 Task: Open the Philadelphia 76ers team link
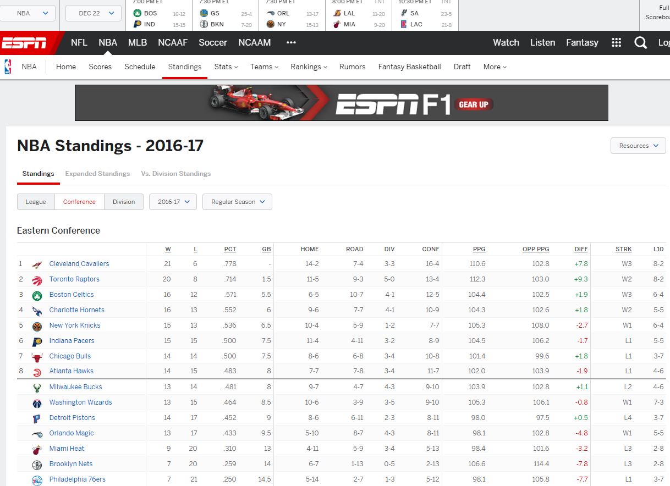tap(77, 479)
